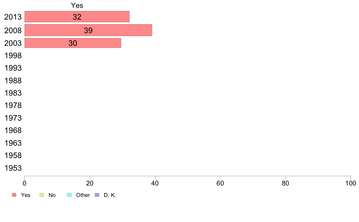Click the cyan Other legend swatch
The image size is (359, 222).
[70, 195]
